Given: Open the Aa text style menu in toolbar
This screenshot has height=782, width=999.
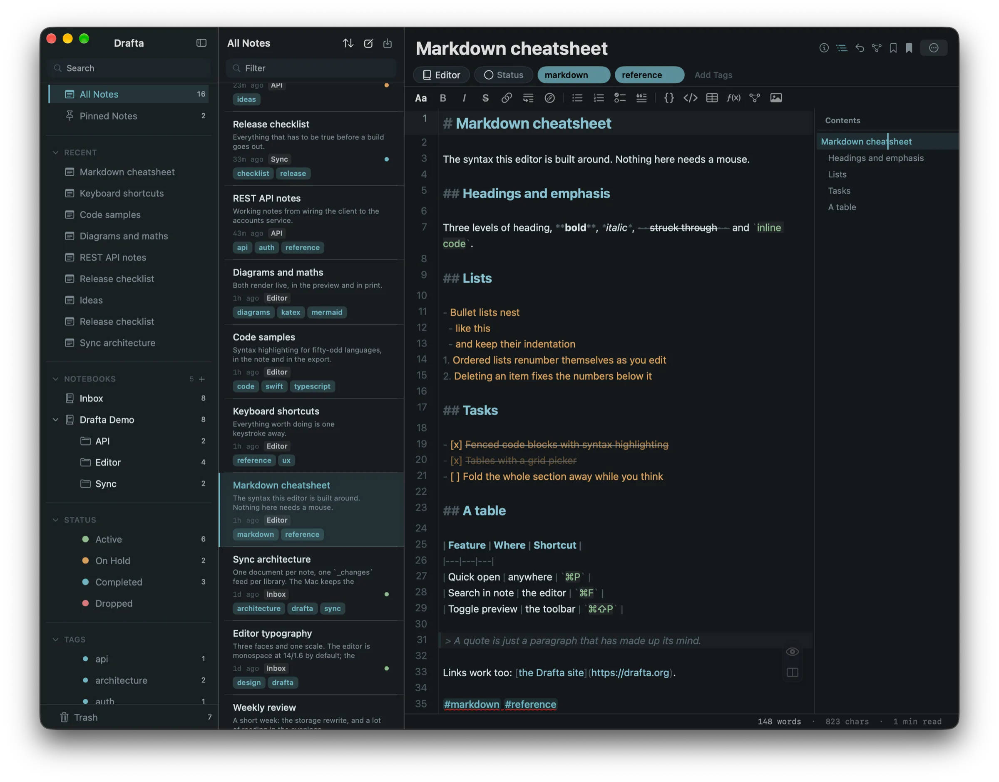Looking at the screenshot, I should [x=420, y=98].
